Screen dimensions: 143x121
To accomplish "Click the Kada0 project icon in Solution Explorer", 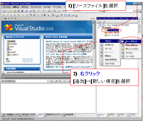I will pos(103,28).
